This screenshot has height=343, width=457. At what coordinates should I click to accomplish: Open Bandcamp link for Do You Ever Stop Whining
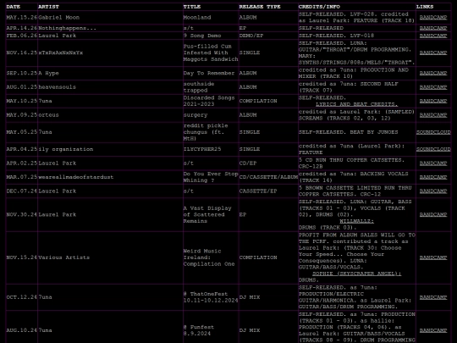(x=433, y=177)
